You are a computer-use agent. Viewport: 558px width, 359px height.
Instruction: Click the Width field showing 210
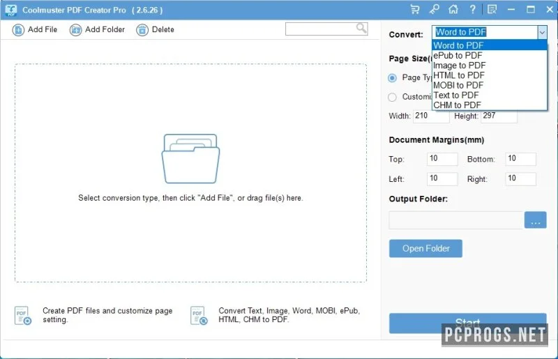pyautogui.click(x=431, y=116)
